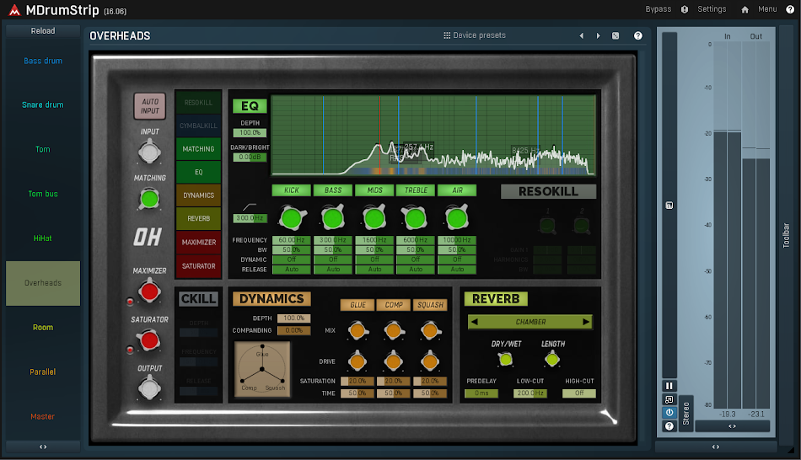Select the Master instrument
The height and width of the screenshot is (460, 801).
point(43,416)
